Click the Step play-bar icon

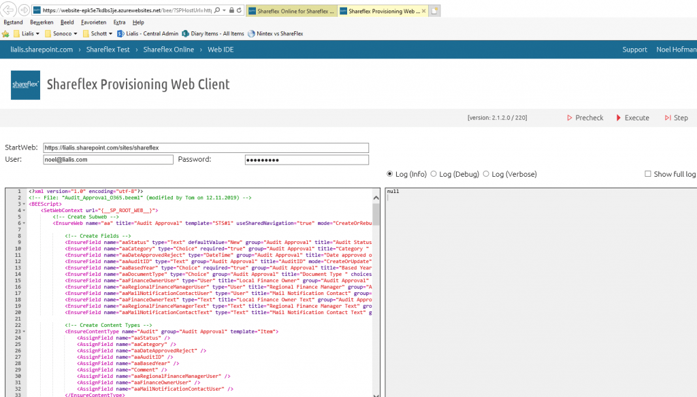click(668, 118)
